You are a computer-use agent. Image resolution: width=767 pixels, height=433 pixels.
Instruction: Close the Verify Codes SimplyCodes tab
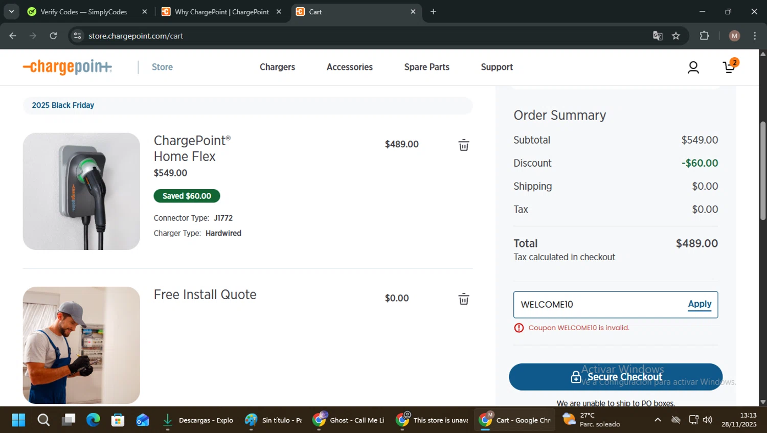coord(145,12)
